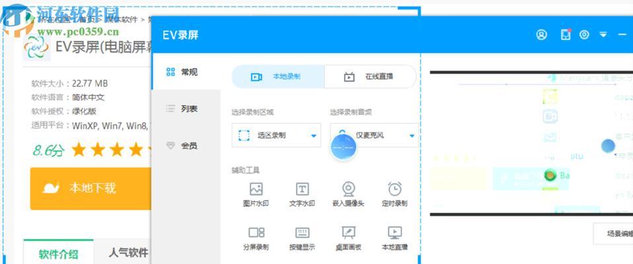Image resolution: width=633 pixels, height=264 pixels.
Task: Click the 软件授权：绿化版 text
Action: [x=64, y=112]
